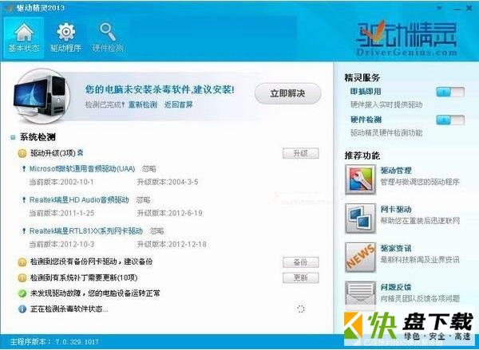Ignore the Realtek RTL81XX network driver update
This screenshot has height=350, width=479.
coord(156,231)
